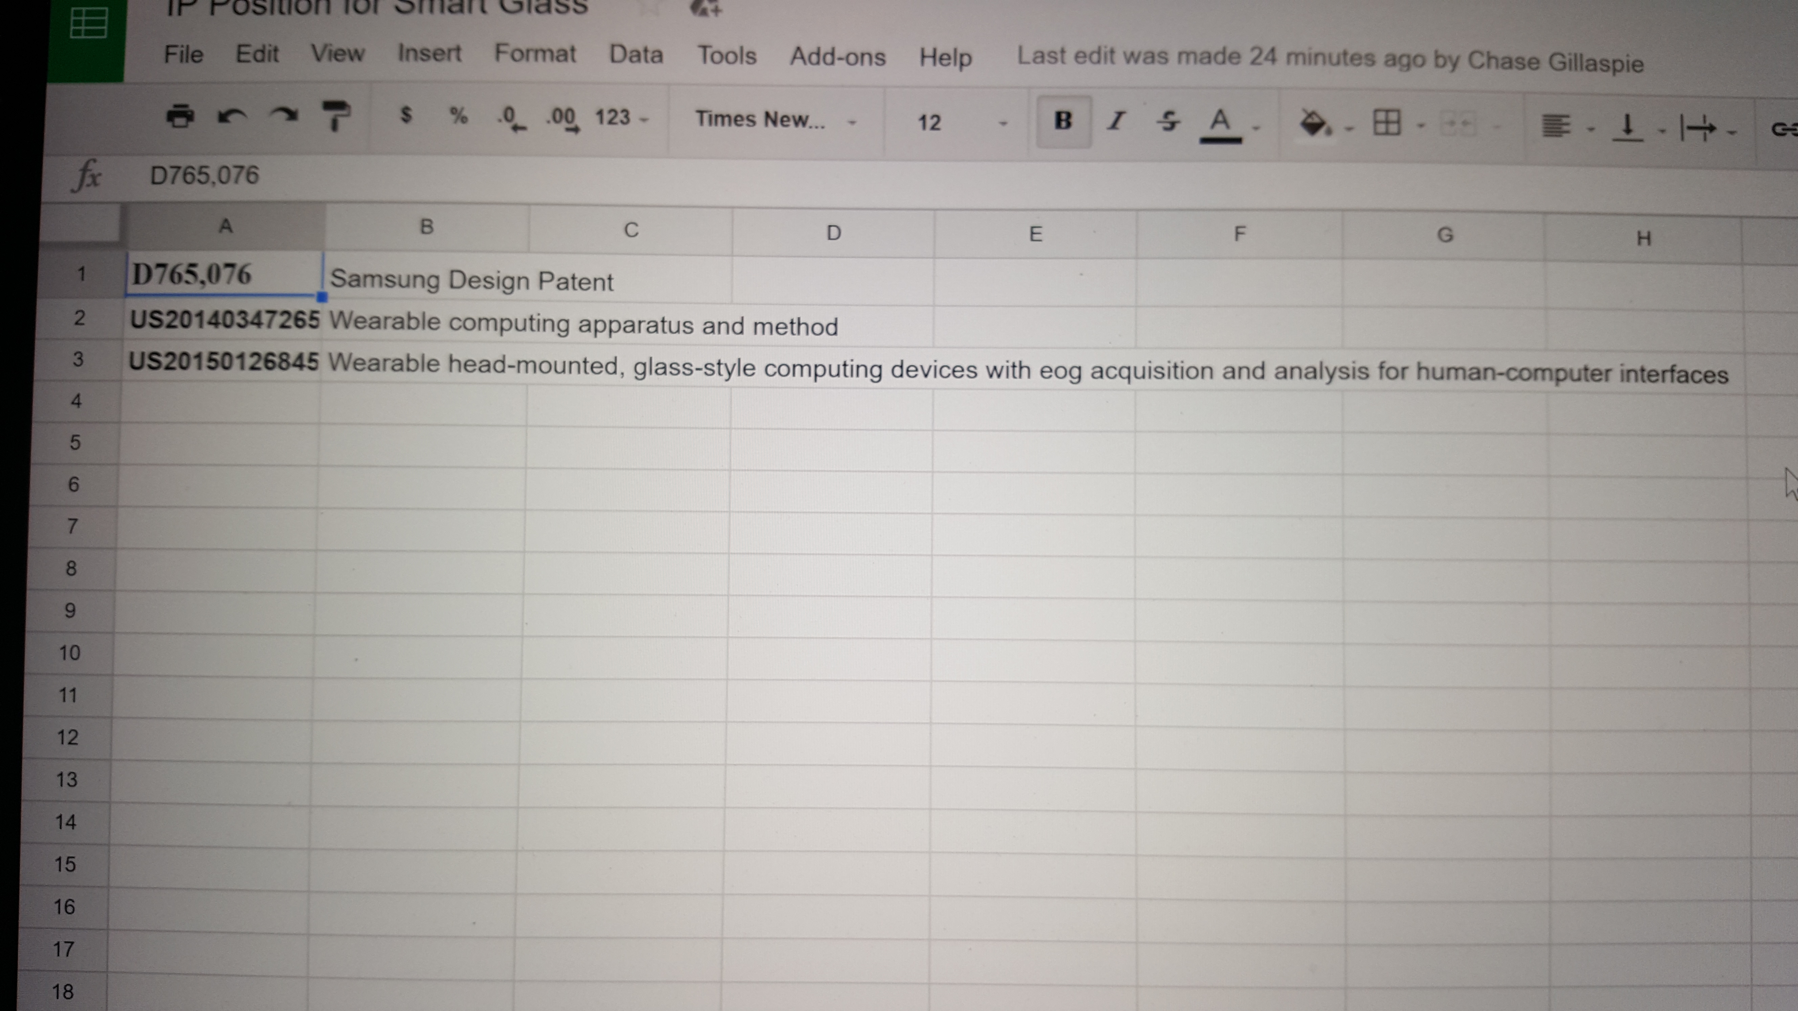Apply percent format

point(459,116)
